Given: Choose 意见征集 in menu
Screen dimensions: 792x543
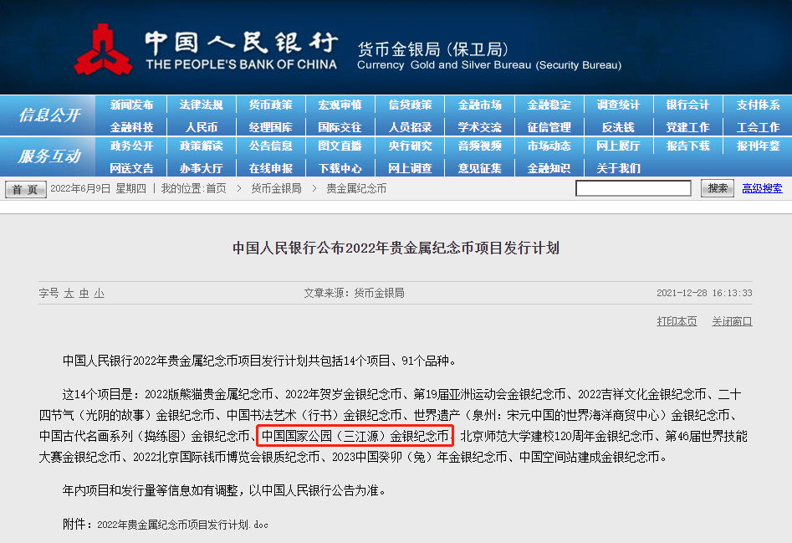Looking at the screenshot, I should (x=480, y=168).
